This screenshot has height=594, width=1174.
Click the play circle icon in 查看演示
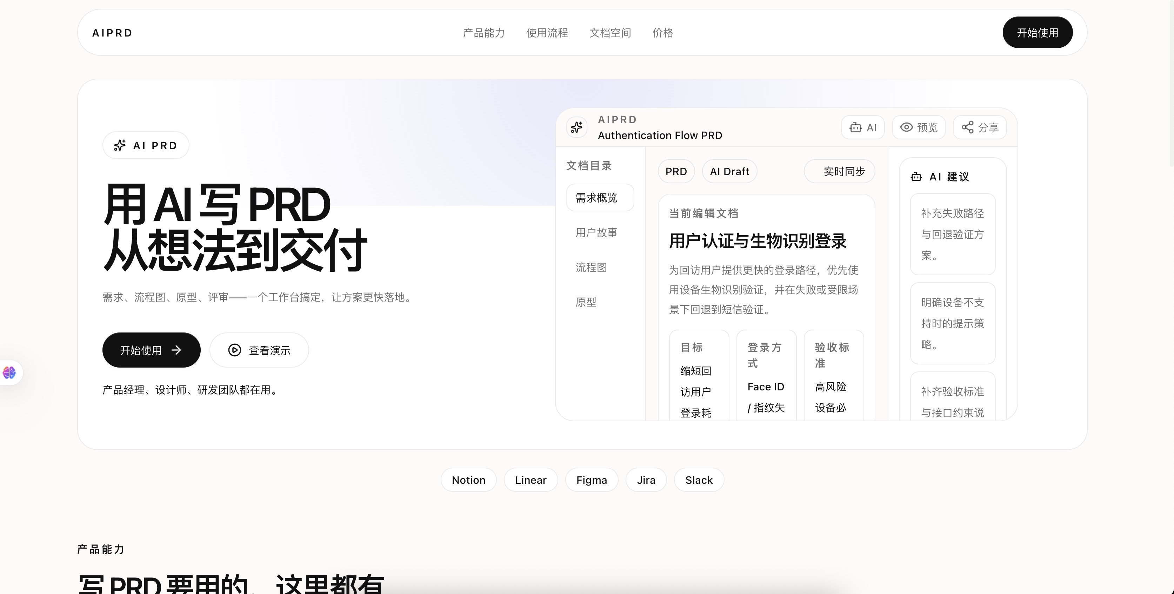point(235,350)
